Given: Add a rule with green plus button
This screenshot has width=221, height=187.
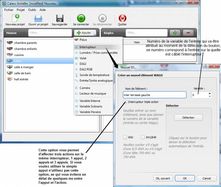Looking at the screenshot, I should coord(175,33).
